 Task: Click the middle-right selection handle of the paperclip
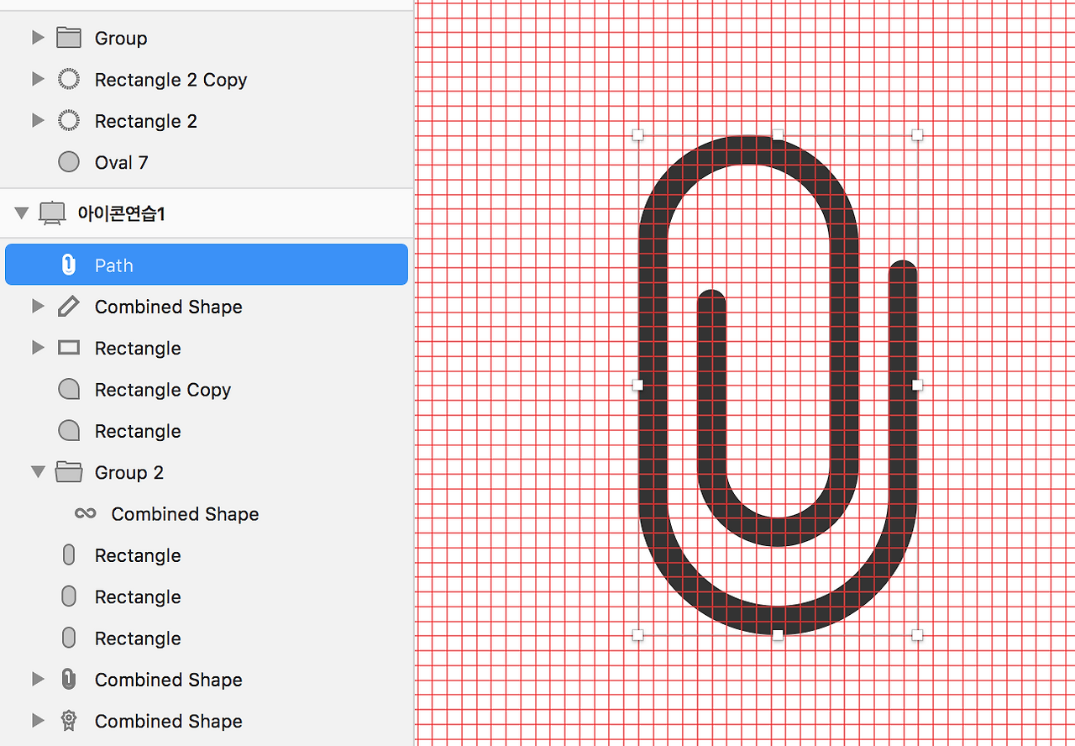pyautogui.click(x=917, y=385)
